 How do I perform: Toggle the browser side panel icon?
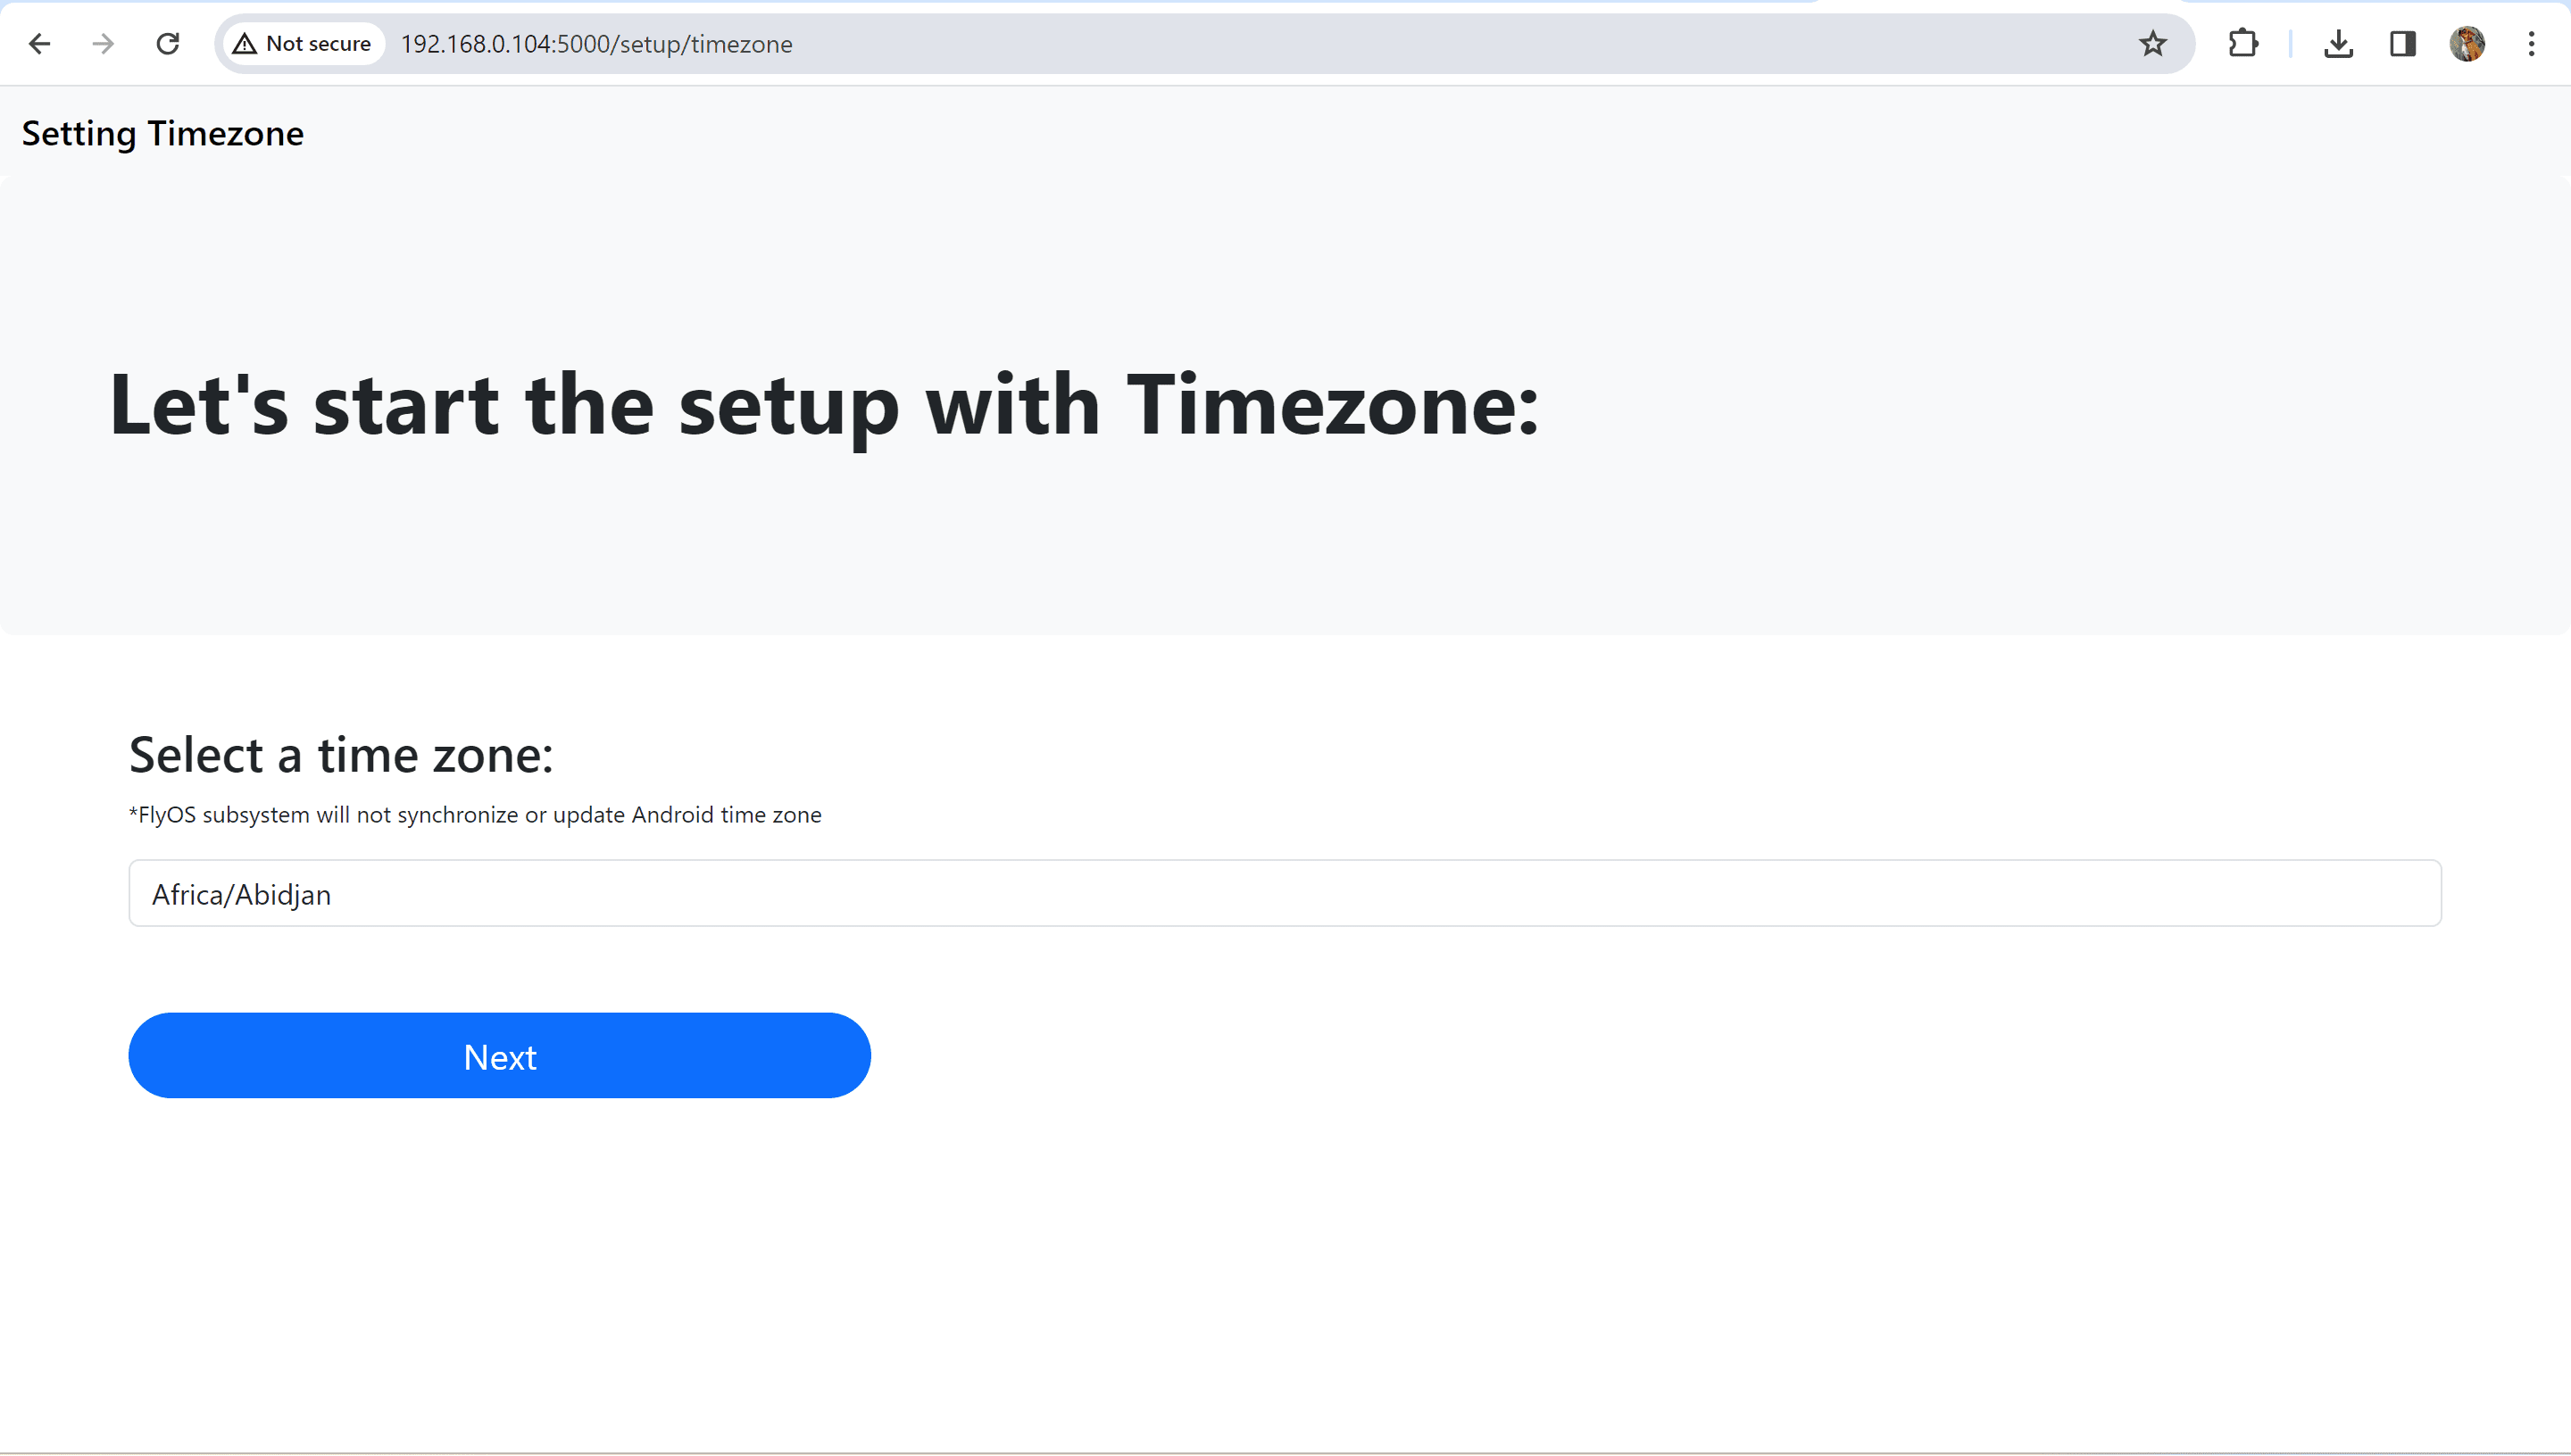click(2403, 44)
